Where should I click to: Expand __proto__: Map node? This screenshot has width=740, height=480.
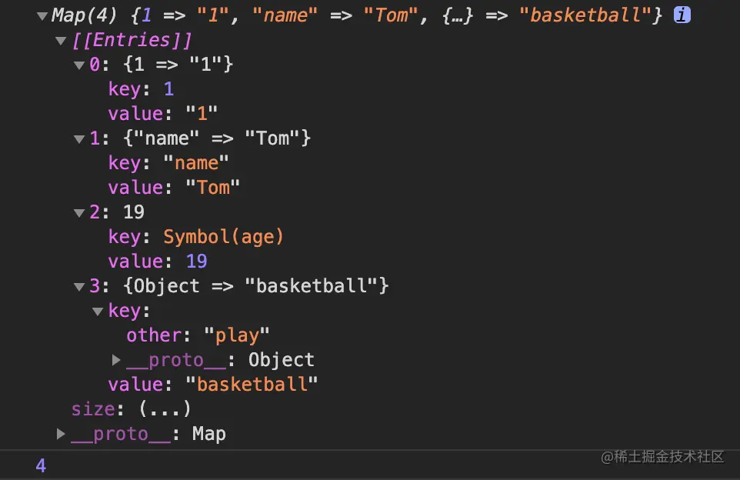click(61, 434)
